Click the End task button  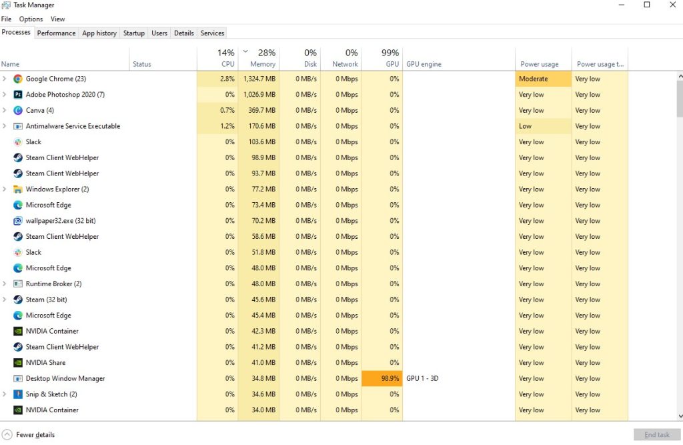[657, 434]
